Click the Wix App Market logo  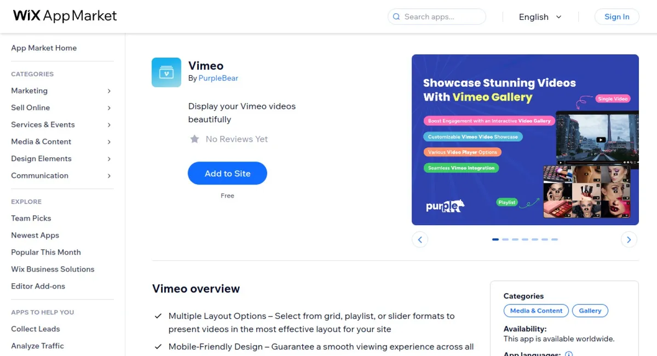[64, 16]
